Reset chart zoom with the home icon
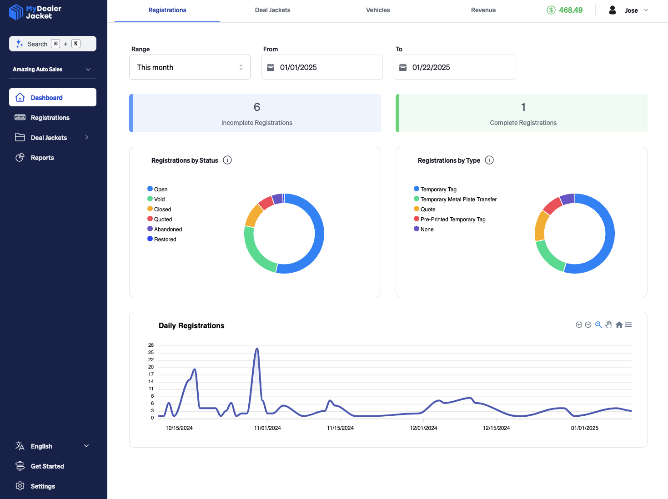The image size is (668, 499). click(x=619, y=325)
